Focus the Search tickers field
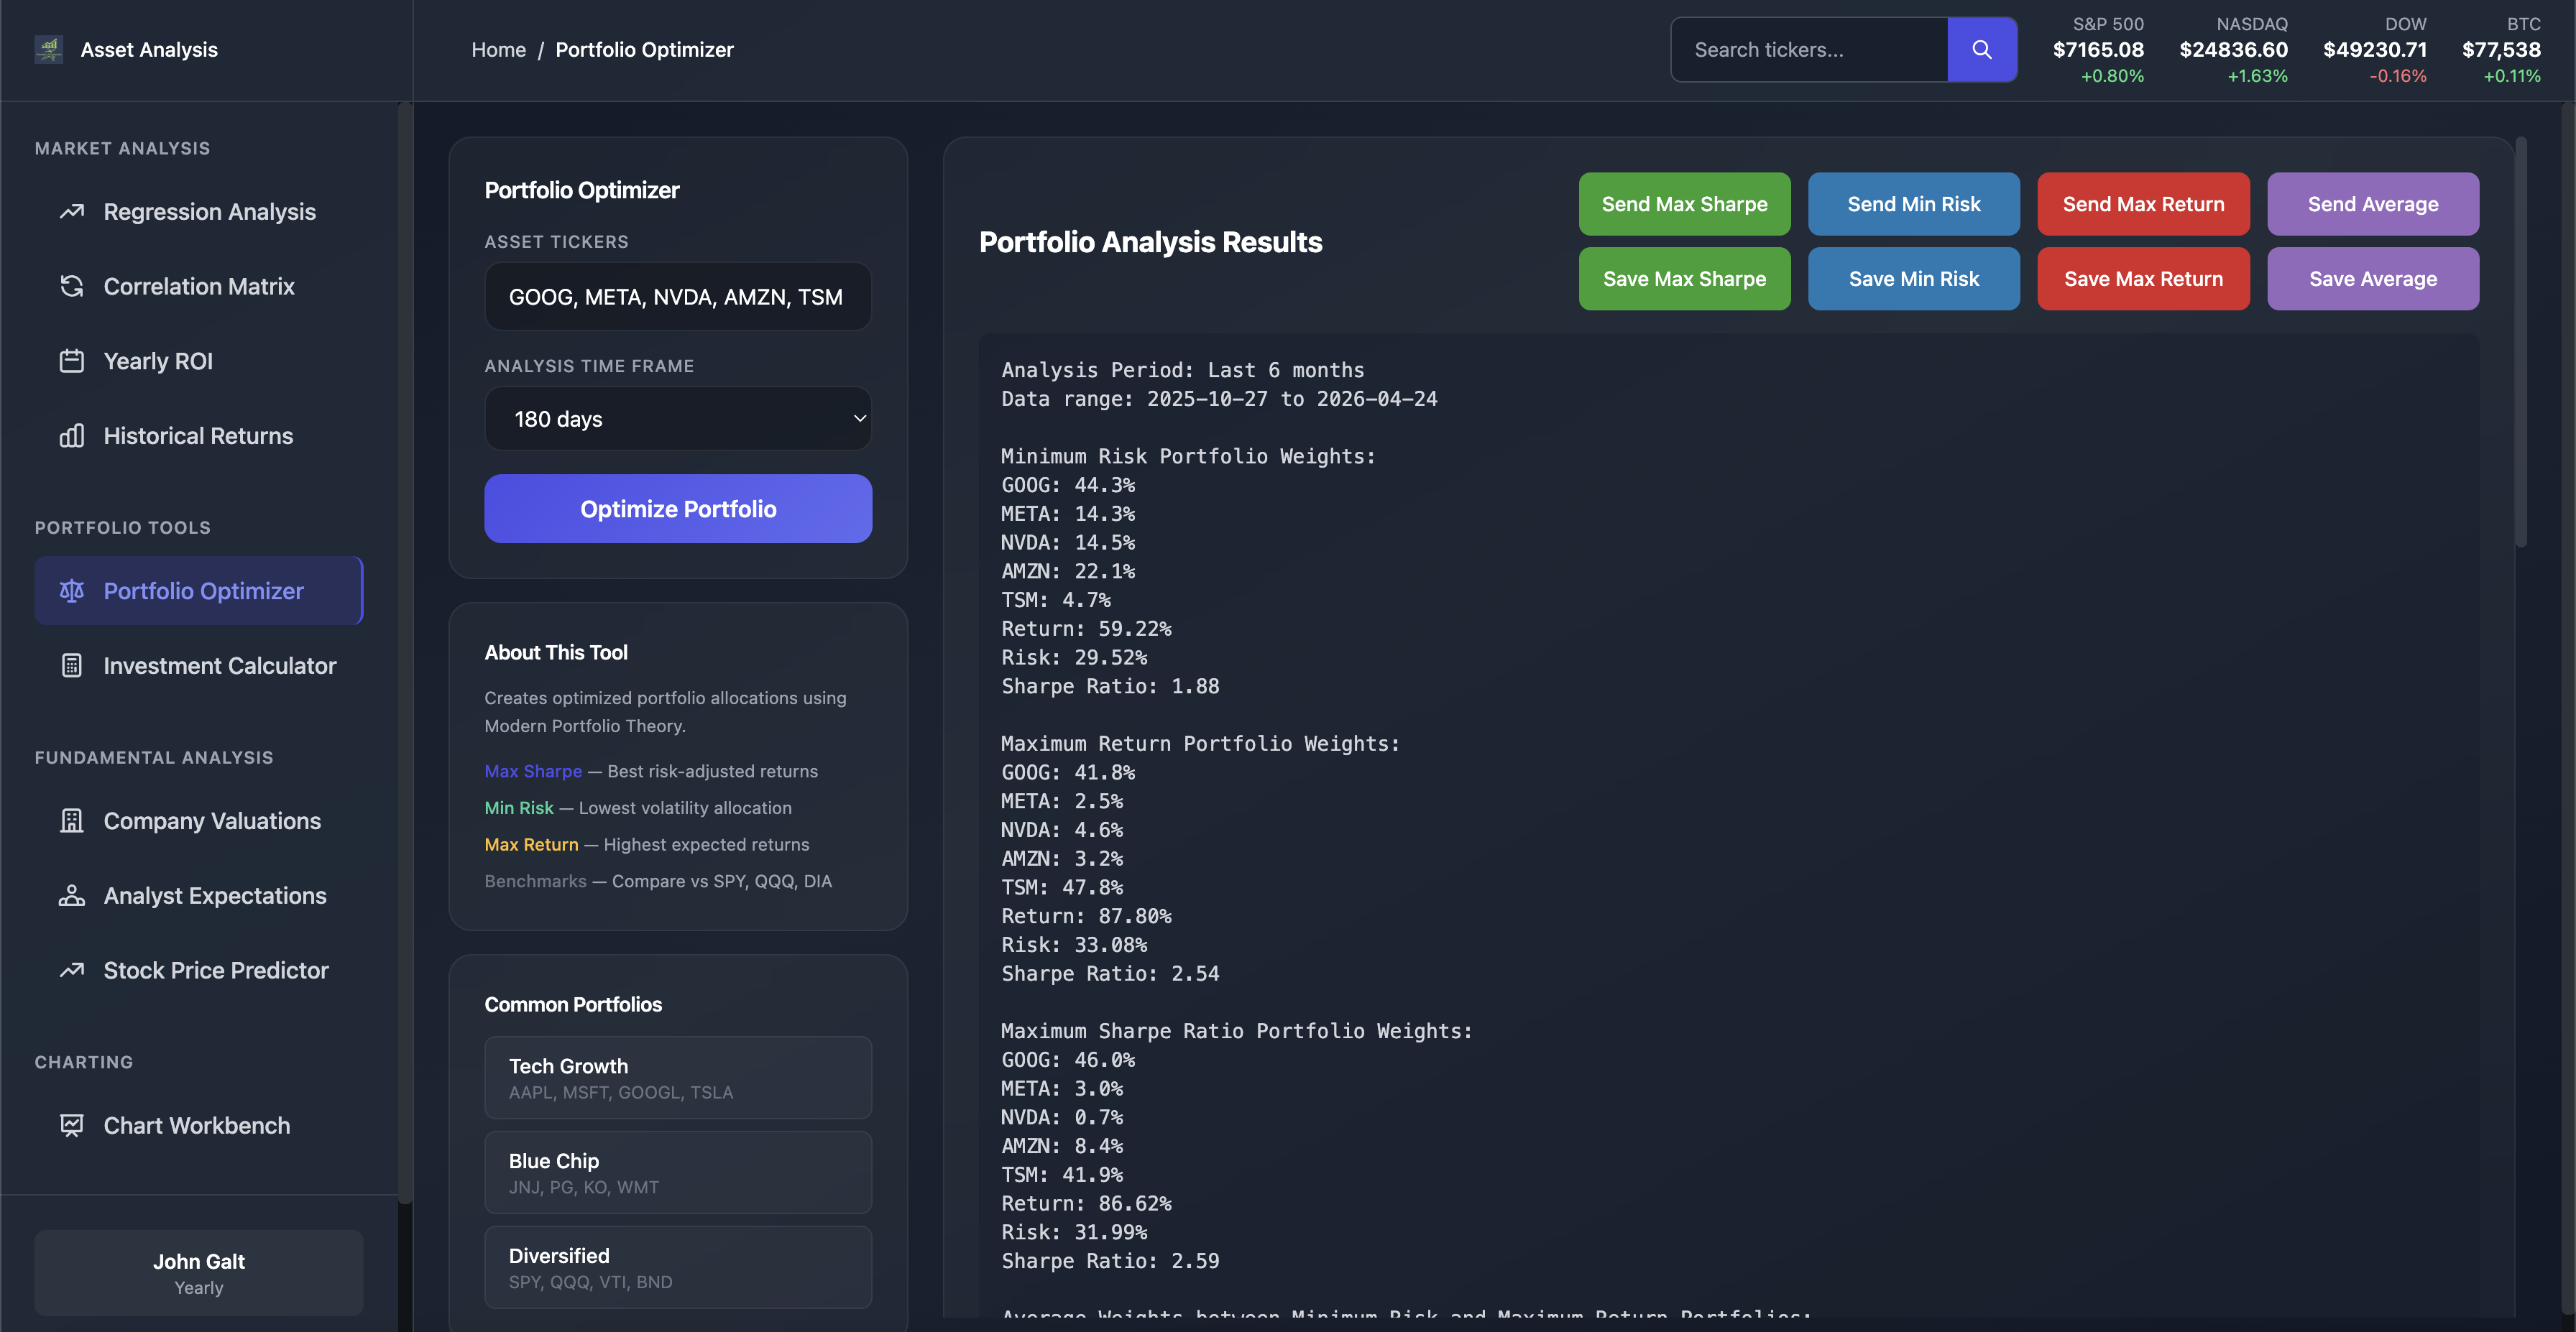Viewport: 2576px width, 1332px height. coord(1809,49)
